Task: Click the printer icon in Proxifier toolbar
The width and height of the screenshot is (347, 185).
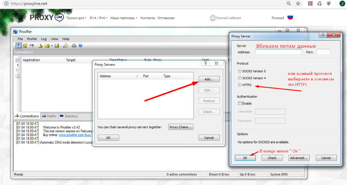Action: coord(74,46)
